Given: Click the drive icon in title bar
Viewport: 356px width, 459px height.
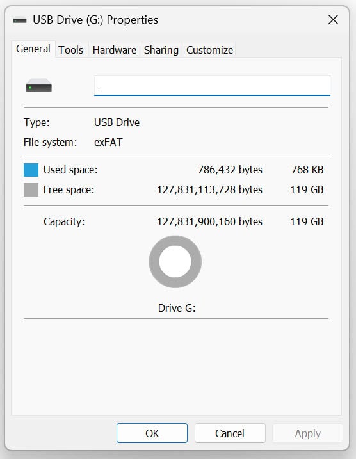Looking at the screenshot, I should [x=20, y=20].
